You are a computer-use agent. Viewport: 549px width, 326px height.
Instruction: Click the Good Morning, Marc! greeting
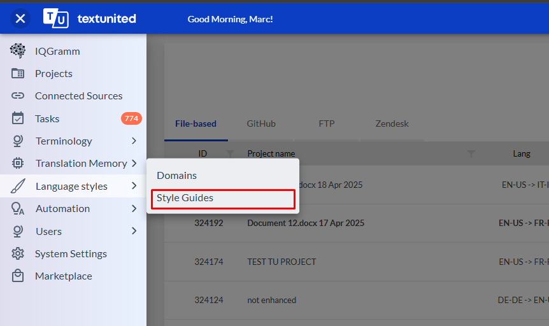coord(230,19)
